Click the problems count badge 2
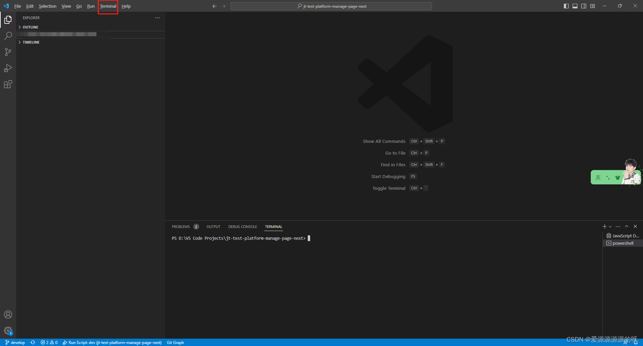Image resolution: width=643 pixels, height=346 pixels. (x=196, y=227)
